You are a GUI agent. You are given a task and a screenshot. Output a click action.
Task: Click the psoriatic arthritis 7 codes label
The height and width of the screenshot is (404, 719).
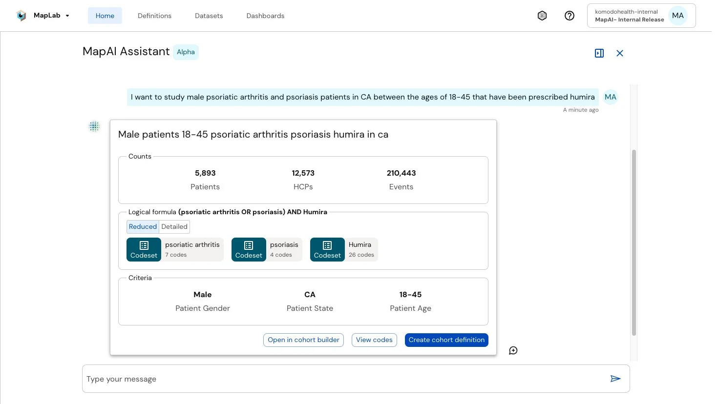point(192,249)
